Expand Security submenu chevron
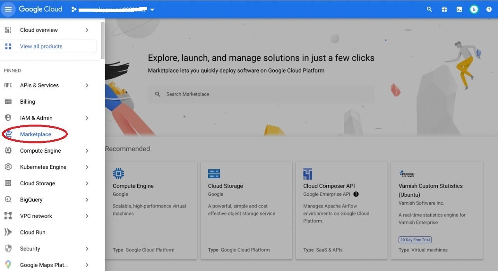This screenshot has height=271, width=498. 87,248
